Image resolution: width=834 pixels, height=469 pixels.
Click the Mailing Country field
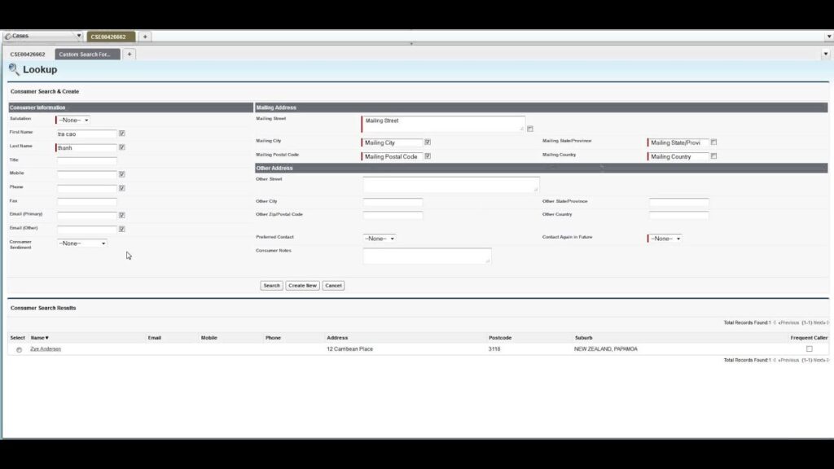coord(678,156)
